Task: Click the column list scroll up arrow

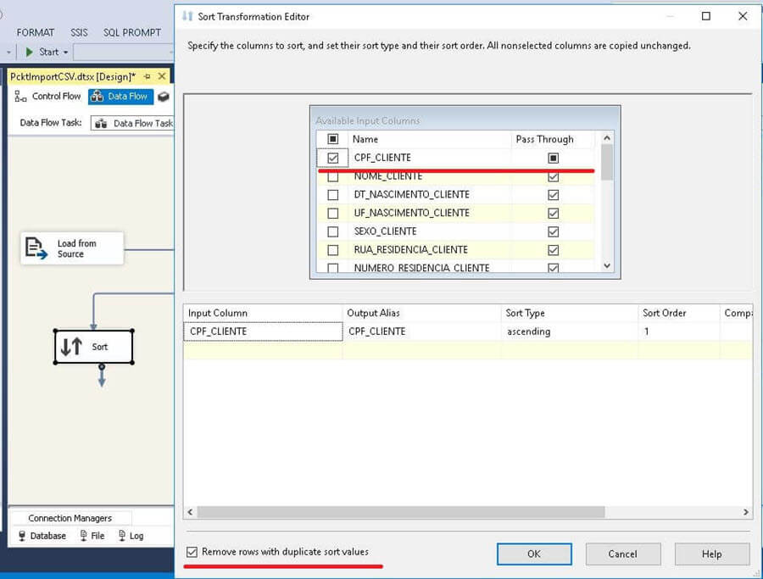Action: [x=607, y=138]
